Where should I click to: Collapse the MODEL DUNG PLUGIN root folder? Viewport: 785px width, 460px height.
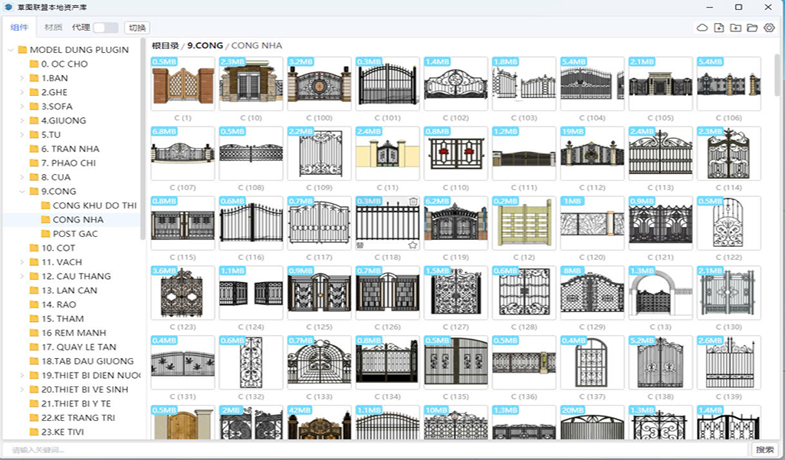[x=11, y=50]
